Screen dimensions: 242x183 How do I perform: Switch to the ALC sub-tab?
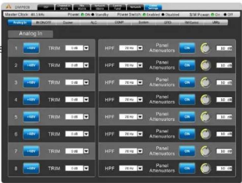point(93,23)
